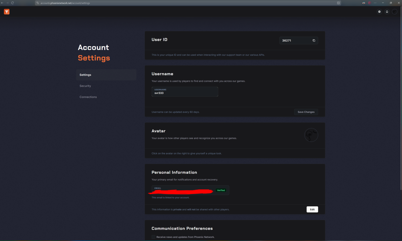Enable receiving news from Phoenix Network

coord(153,237)
